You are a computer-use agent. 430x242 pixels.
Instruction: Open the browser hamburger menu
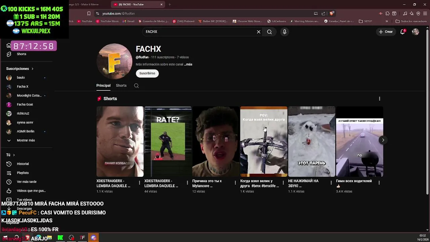(x=425, y=13)
